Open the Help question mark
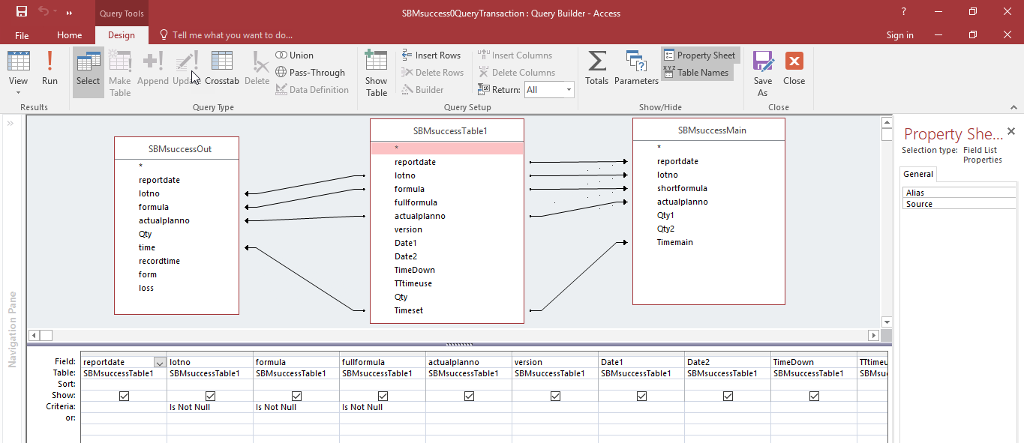The width and height of the screenshot is (1024, 443). [x=904, y=12]
